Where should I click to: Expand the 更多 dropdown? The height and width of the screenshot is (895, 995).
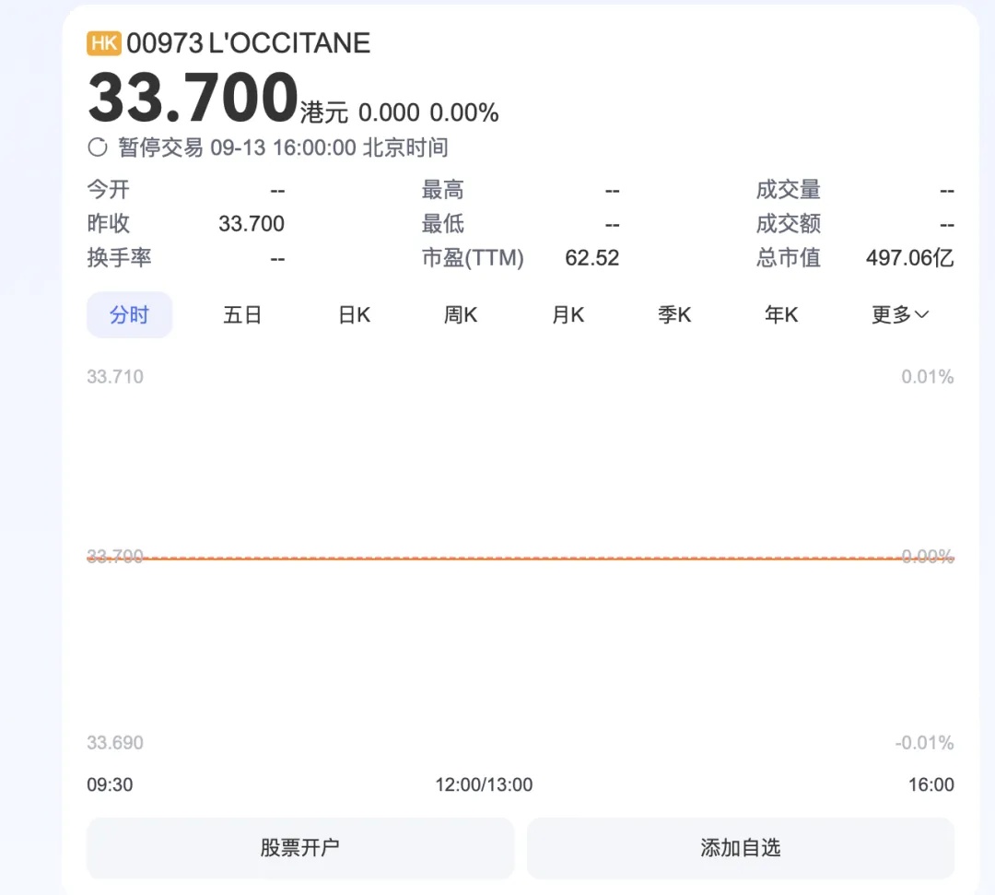(x=899, y=315)
